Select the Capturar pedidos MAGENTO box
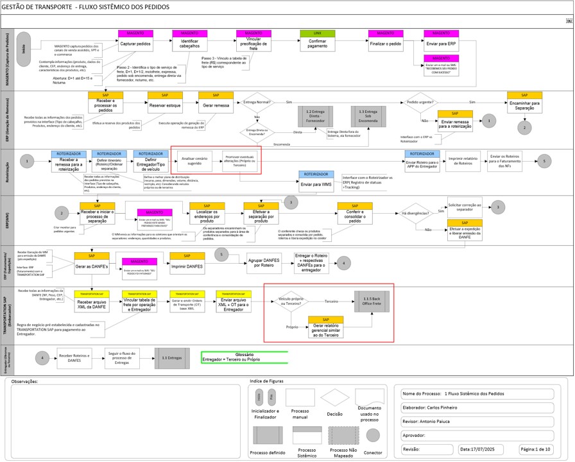The height and width of the screenshot is (462, 575). click(135, 40)
